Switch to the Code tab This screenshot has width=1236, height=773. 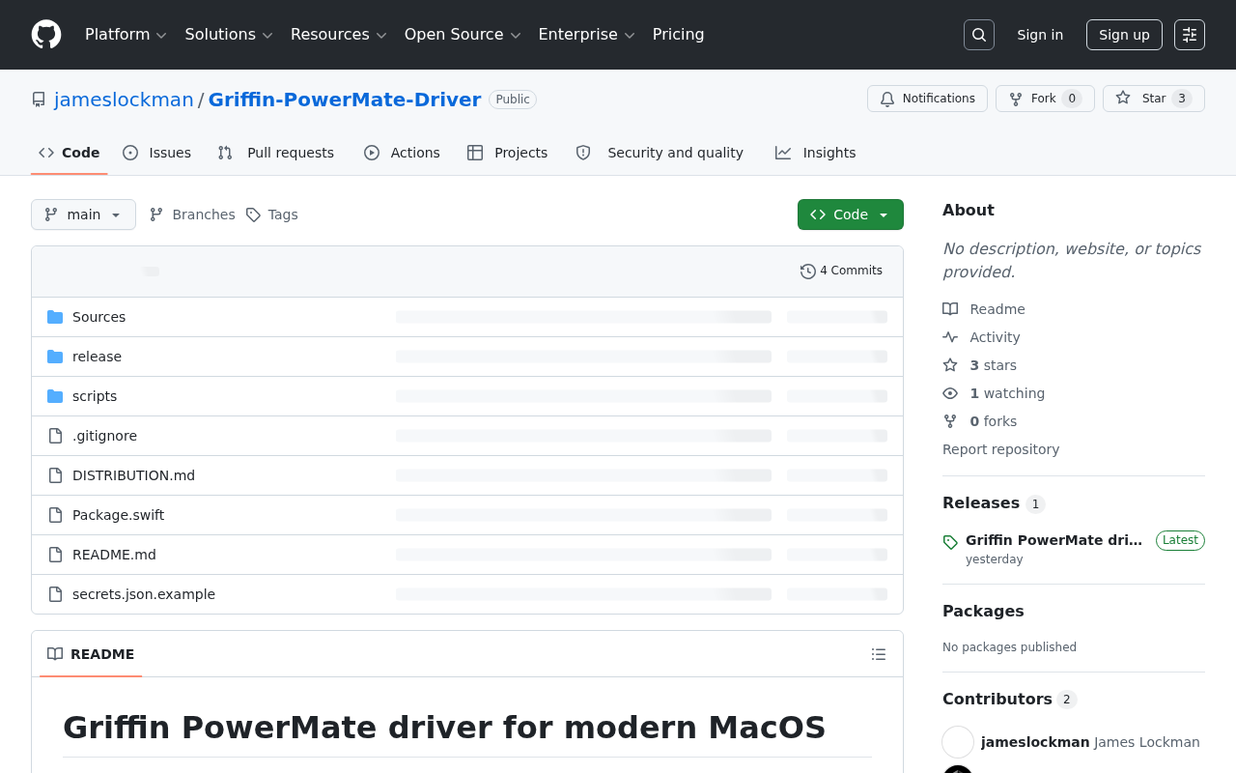(70, 153)
